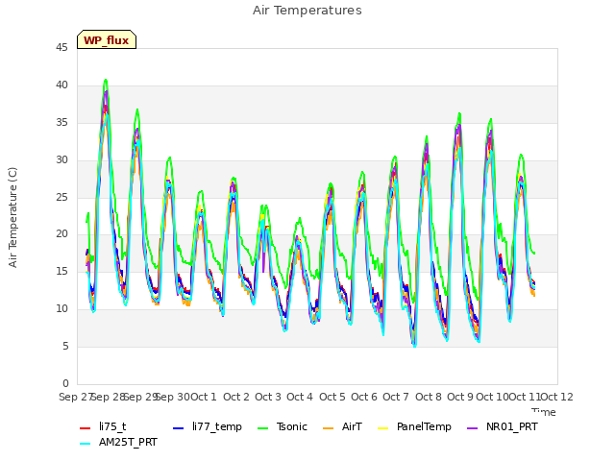Screen dimensions: 615x461
Task: Click the Oct 7 x-axis tick label
Action: pos(396,397)
